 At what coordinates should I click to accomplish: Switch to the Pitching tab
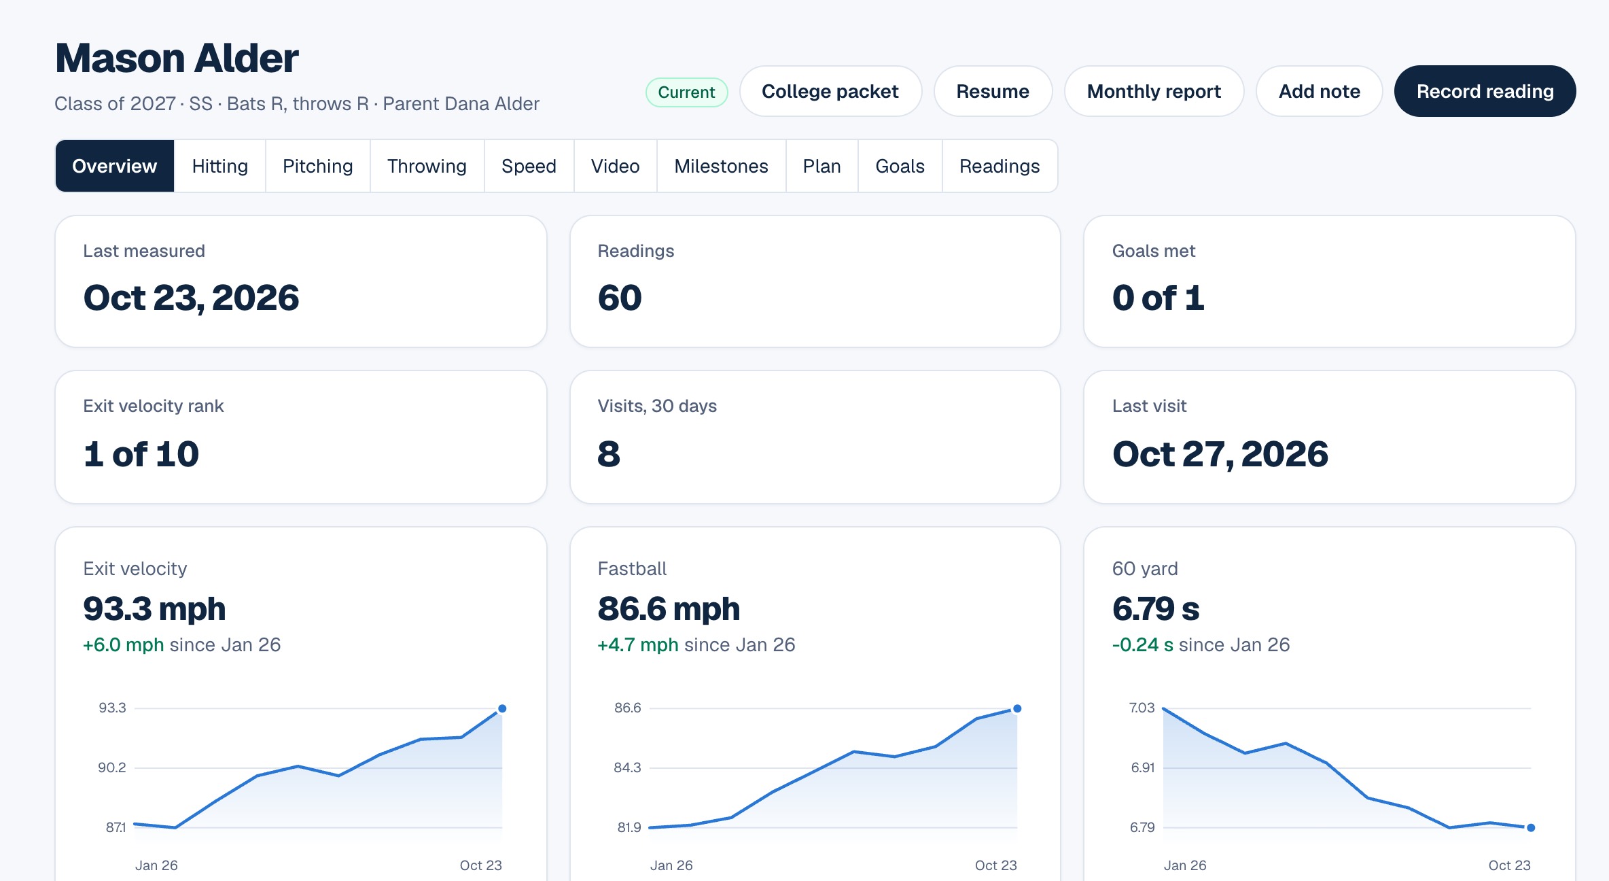pyautogui.click(x=318, y=166)
